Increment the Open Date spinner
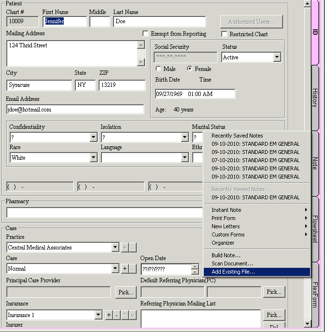Image resolution: width=325 pixels, height=332 pixels. (195, 266)
